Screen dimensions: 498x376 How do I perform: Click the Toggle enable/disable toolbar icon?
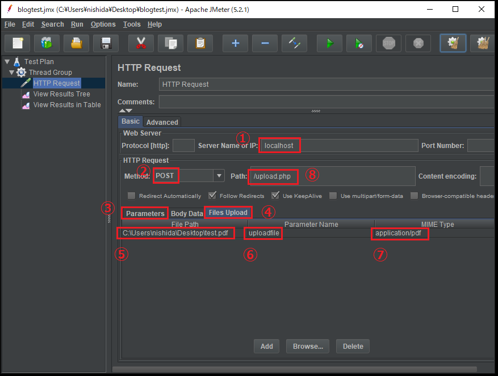pyautogui.click(x=294, y=43)
